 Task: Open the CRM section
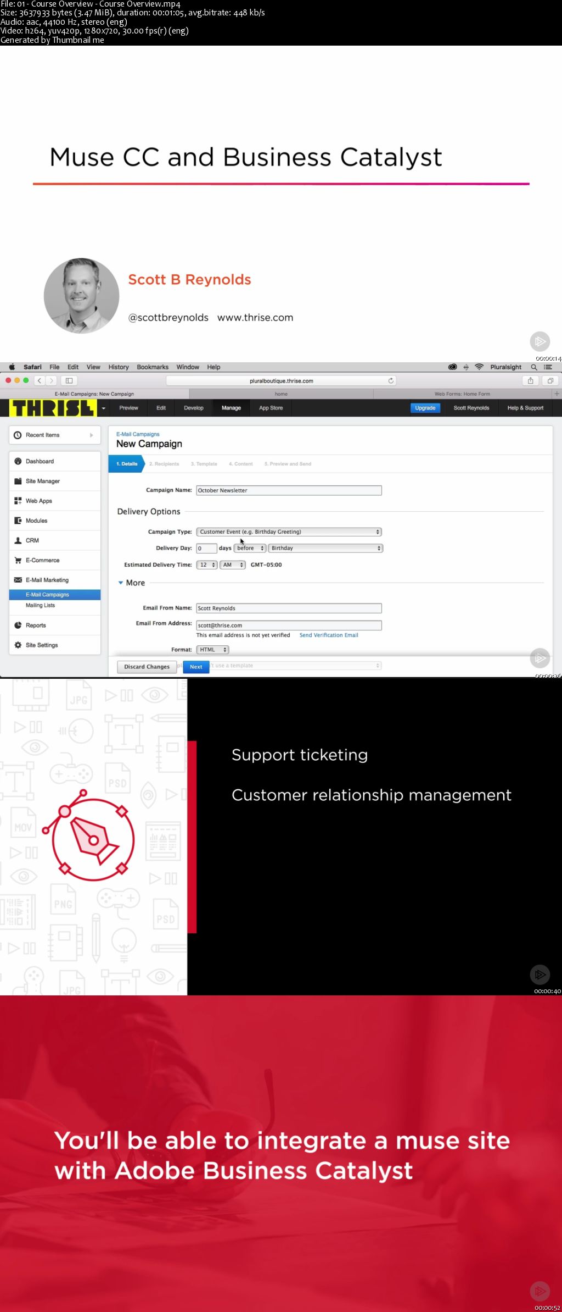(x=55, y=540)
